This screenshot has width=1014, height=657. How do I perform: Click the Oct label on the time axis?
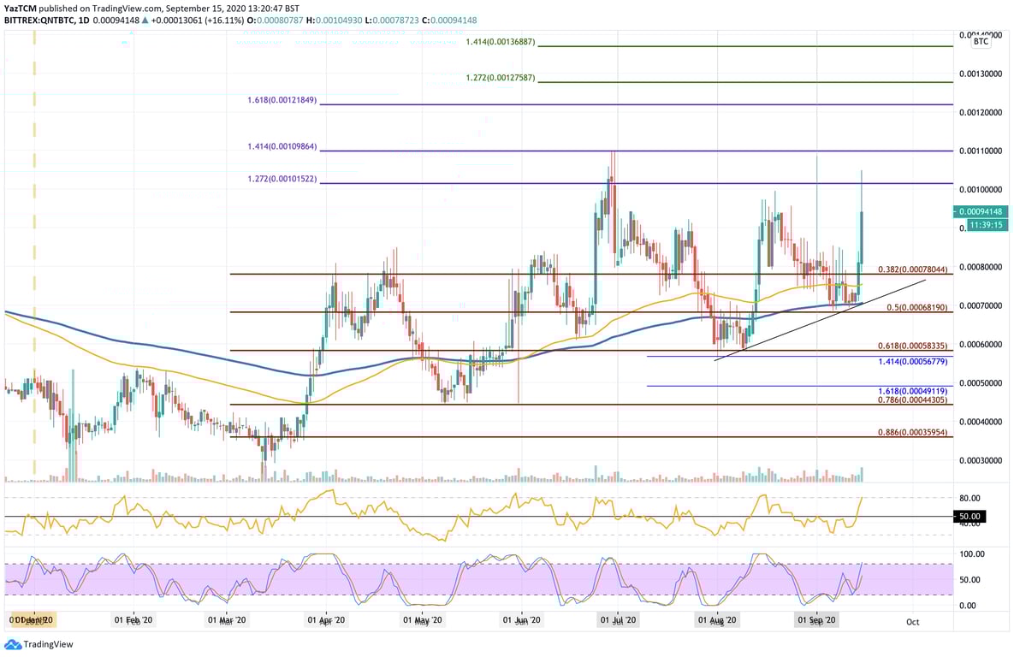[912, 622]
